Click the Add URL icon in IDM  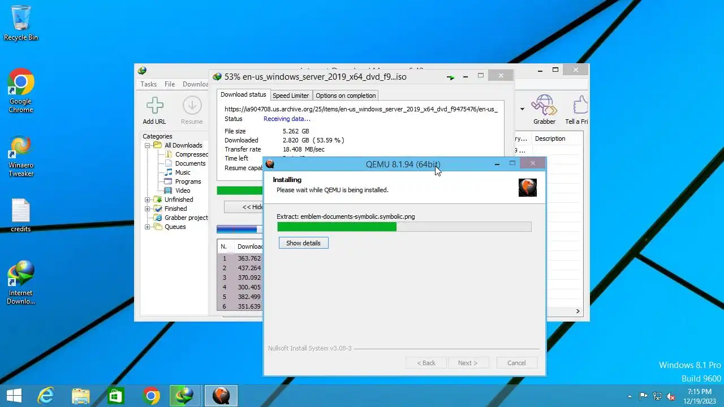154,106
